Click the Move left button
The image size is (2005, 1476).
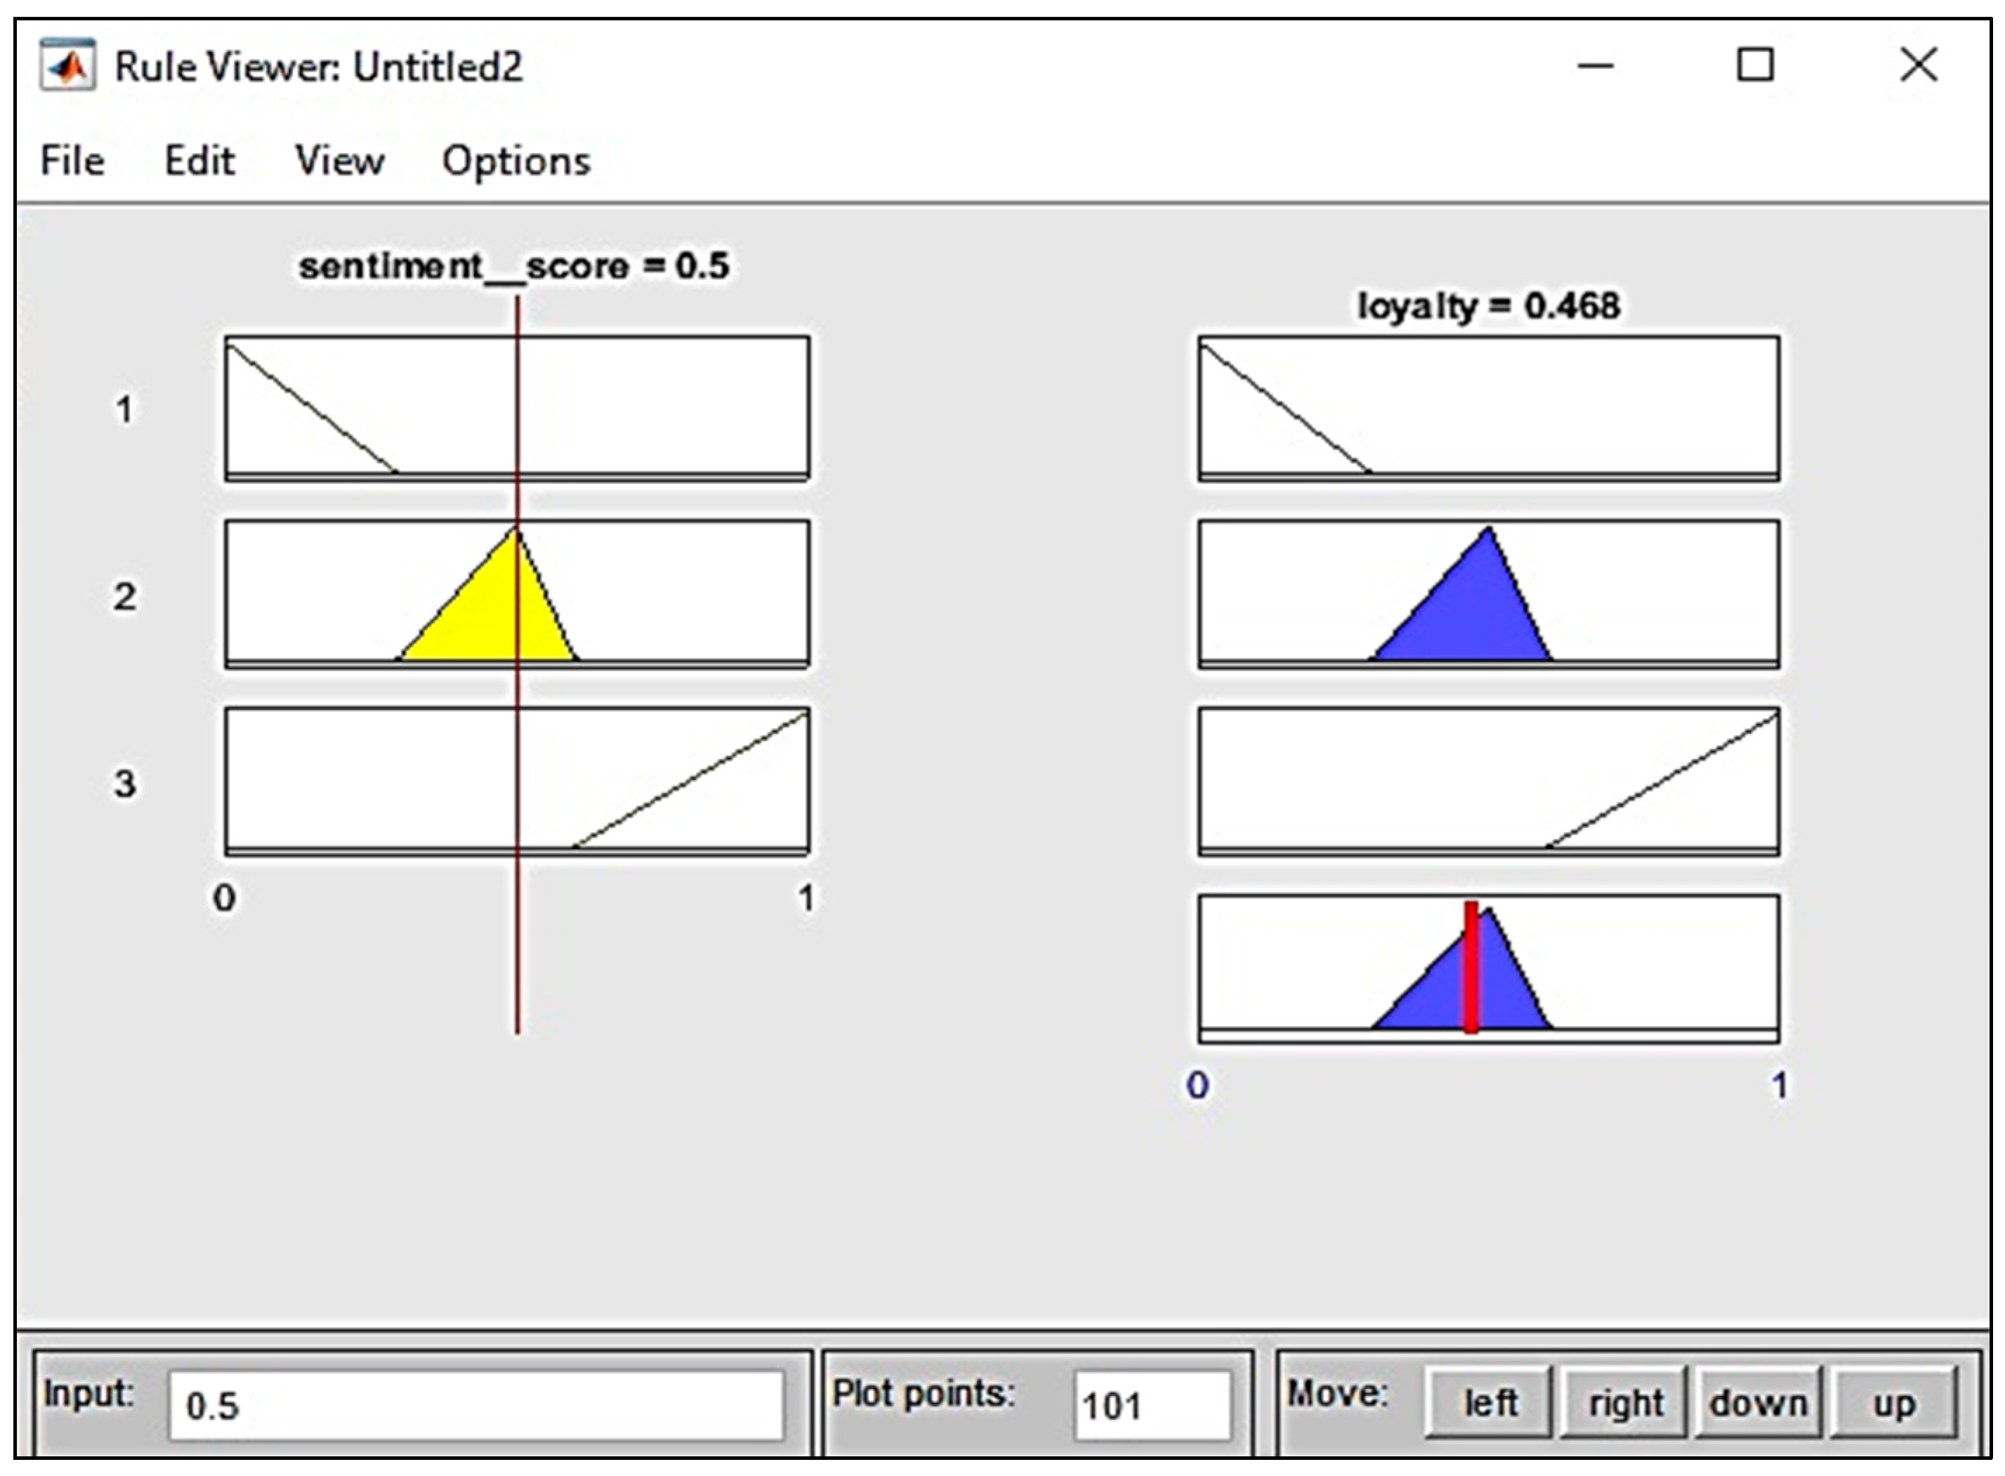pos(1490,1402)
